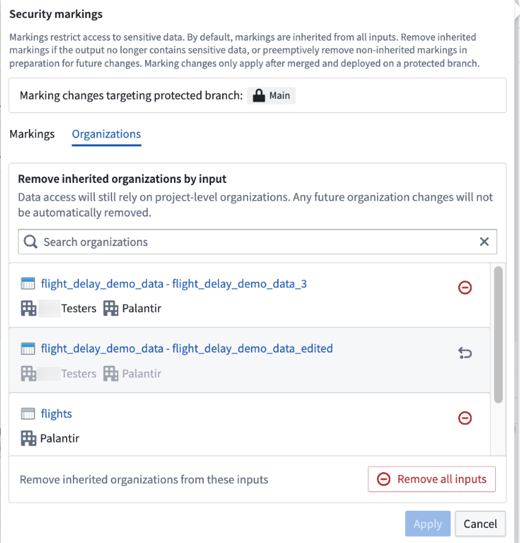Click the dataset icon beside flight_delay_demo_data_3
This screenshot has height=543, width=520.
tap(28, 284)
